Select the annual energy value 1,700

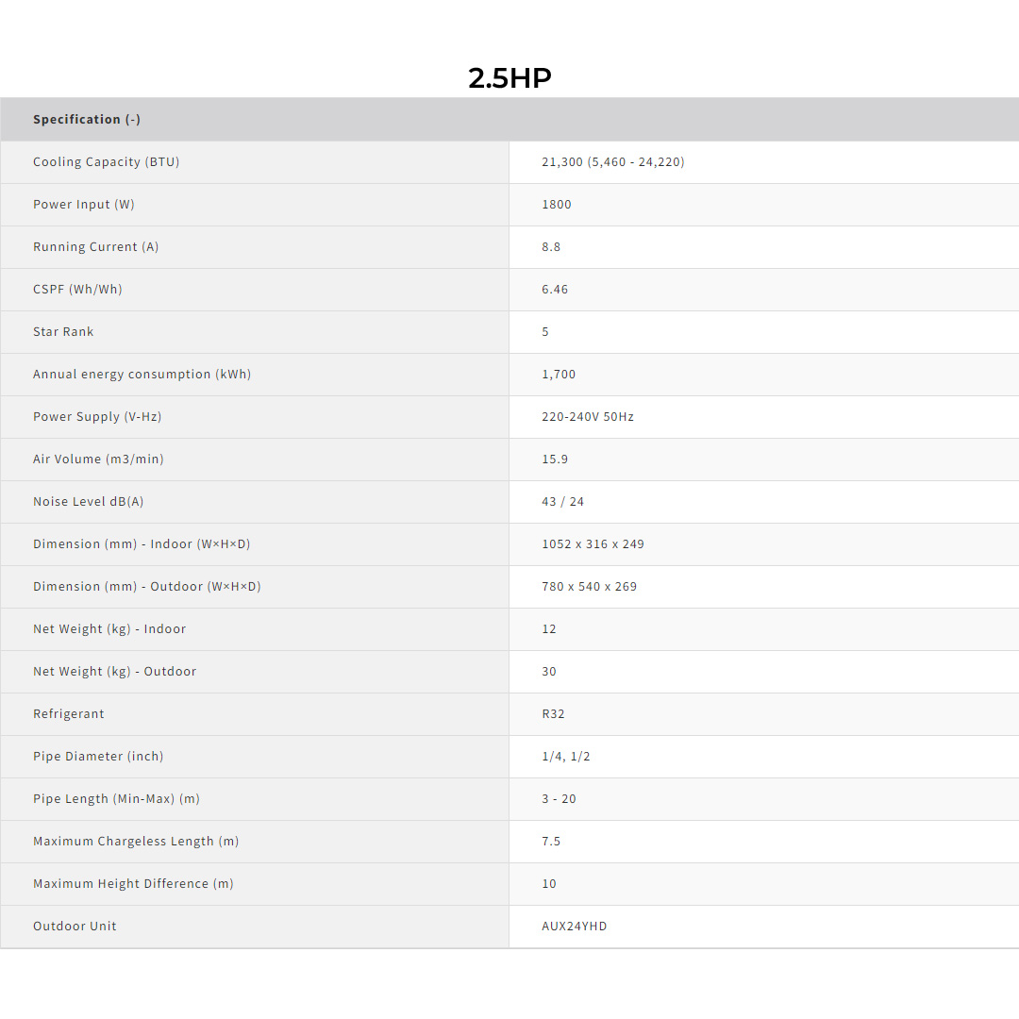(x=559, y=375)
